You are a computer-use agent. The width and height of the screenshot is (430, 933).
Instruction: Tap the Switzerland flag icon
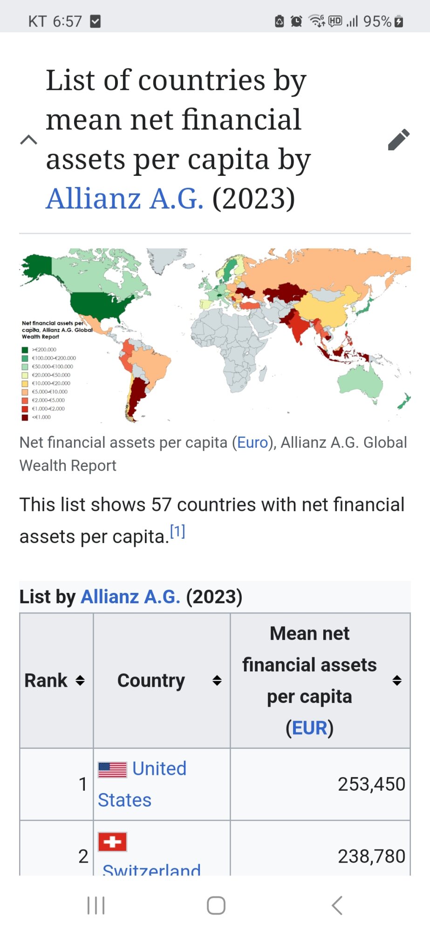(x=112, y=842)
